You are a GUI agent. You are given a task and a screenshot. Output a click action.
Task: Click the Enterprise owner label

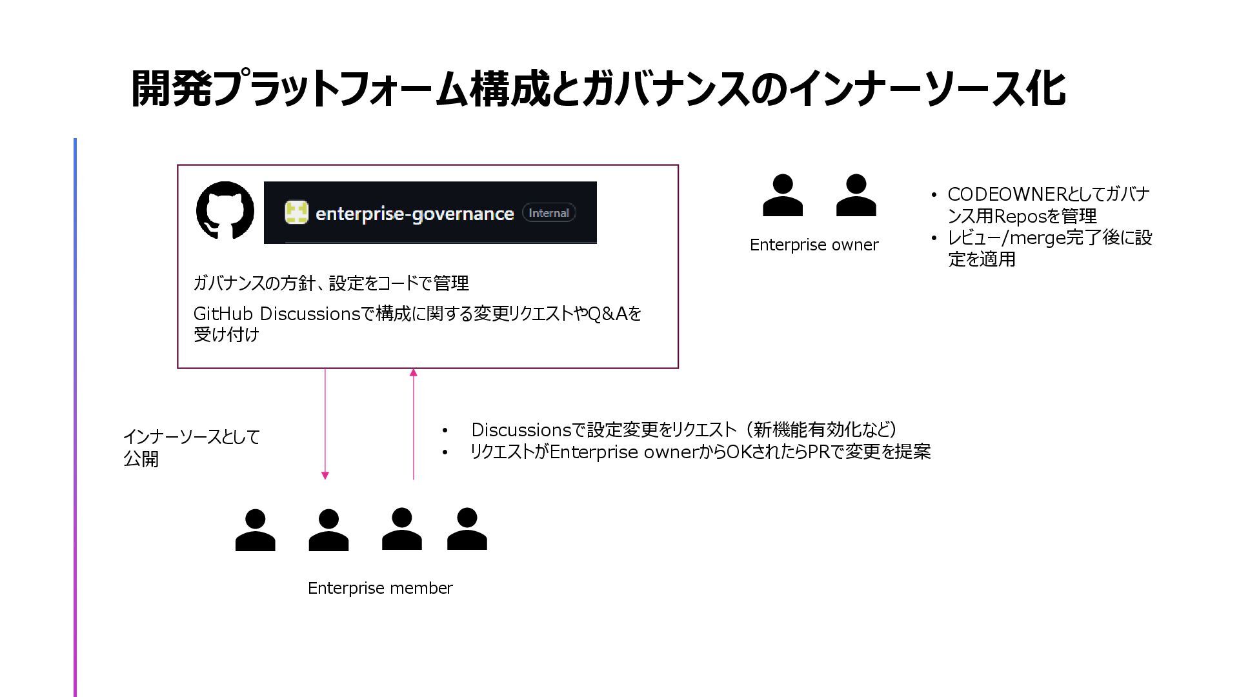coord(814,245)
